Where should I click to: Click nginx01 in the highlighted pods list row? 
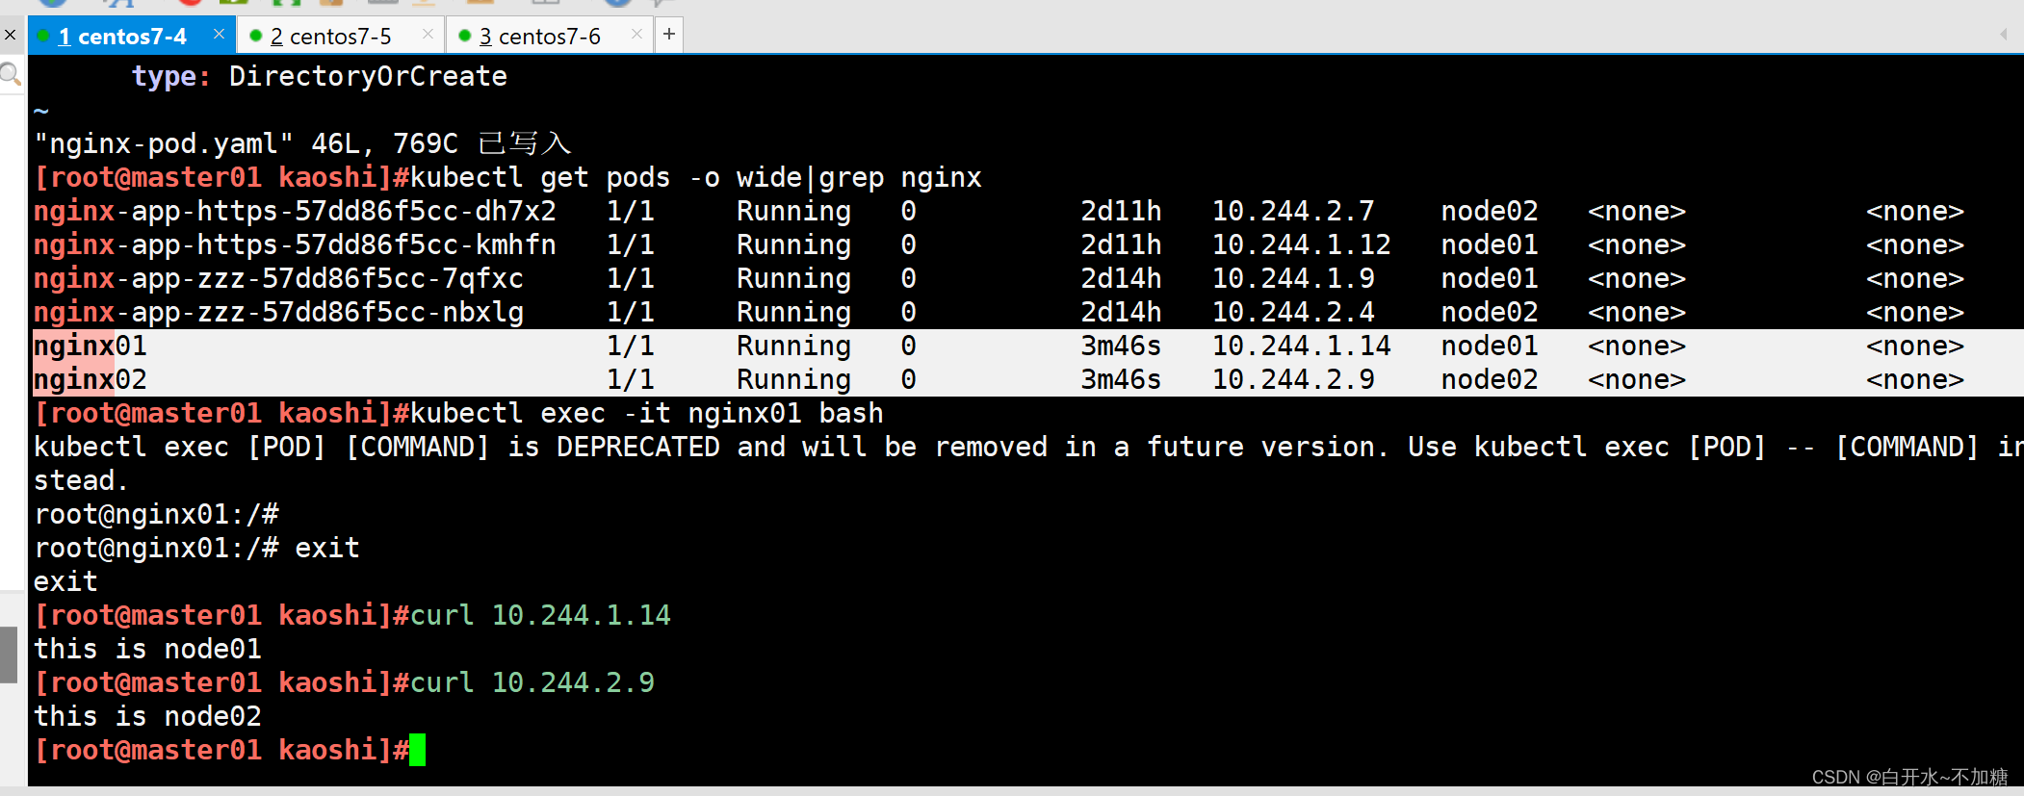pyautogui.click(x=91, y=346)
